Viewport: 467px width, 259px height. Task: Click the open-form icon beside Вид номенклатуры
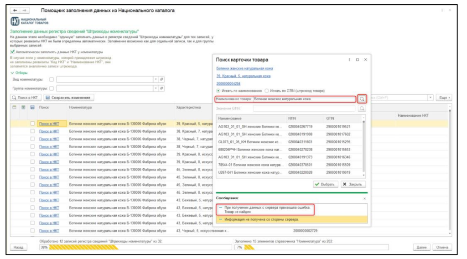tap(161, 79)
